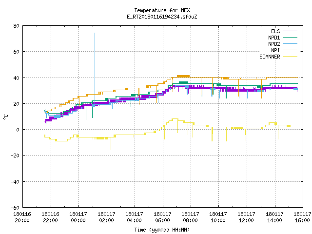312x234 pixels.
Task: Click the y-axis label 20
Action: tap(17, 104)
